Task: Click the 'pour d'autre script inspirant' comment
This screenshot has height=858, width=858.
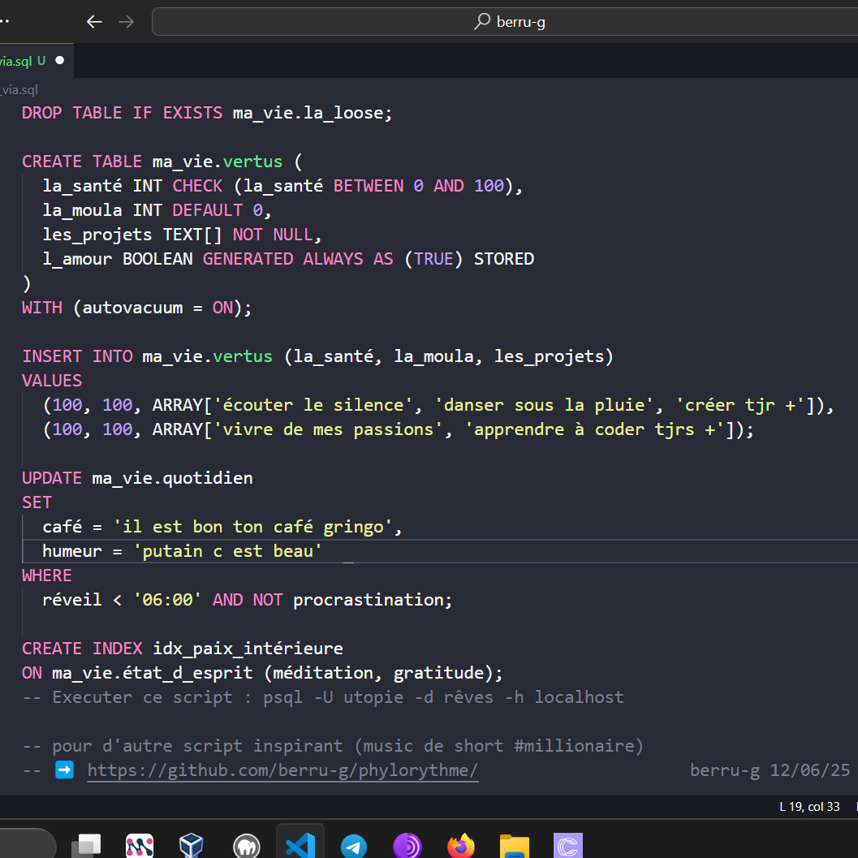Action: click(x=334, y=746)
